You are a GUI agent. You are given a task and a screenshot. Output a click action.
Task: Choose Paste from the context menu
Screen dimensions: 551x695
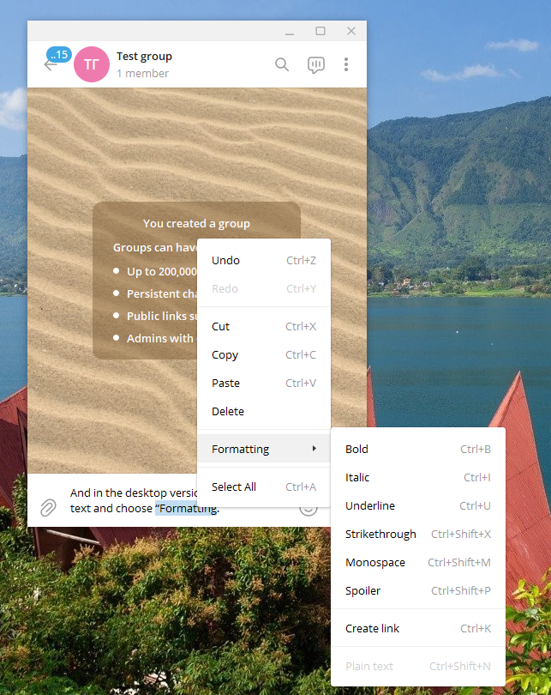pyautogui.click(x=264, y=383)
